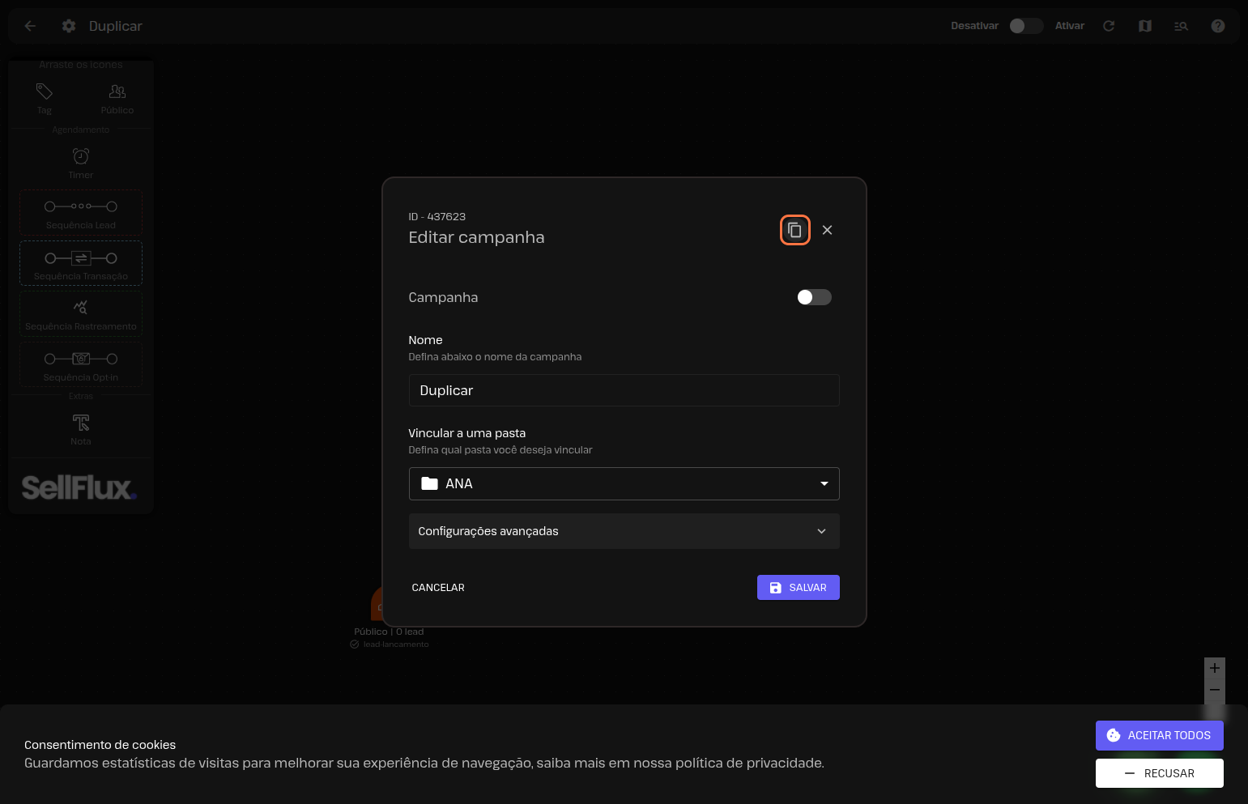Save the campaign with SALVAR button
The width and height of the screenshot is (1248, 804).
pos(798,587)
